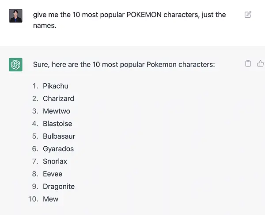Select the Charizard list item
Screen dimensions: 265x215
(58, 98)
